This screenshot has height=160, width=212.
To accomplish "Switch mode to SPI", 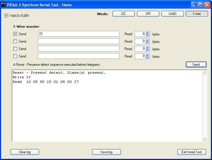I will 148,14.
